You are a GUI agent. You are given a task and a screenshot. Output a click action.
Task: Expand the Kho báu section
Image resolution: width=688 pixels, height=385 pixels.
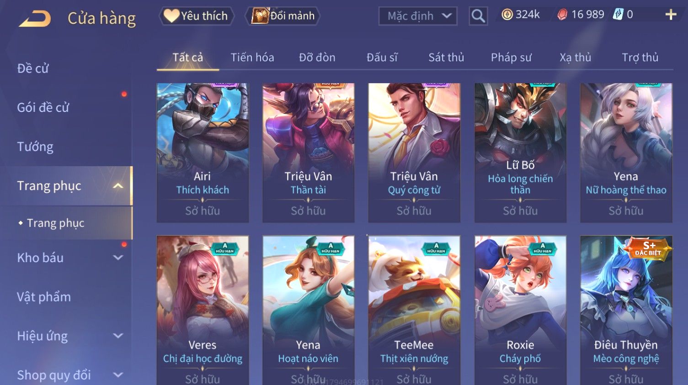click(x=118, y=258)
